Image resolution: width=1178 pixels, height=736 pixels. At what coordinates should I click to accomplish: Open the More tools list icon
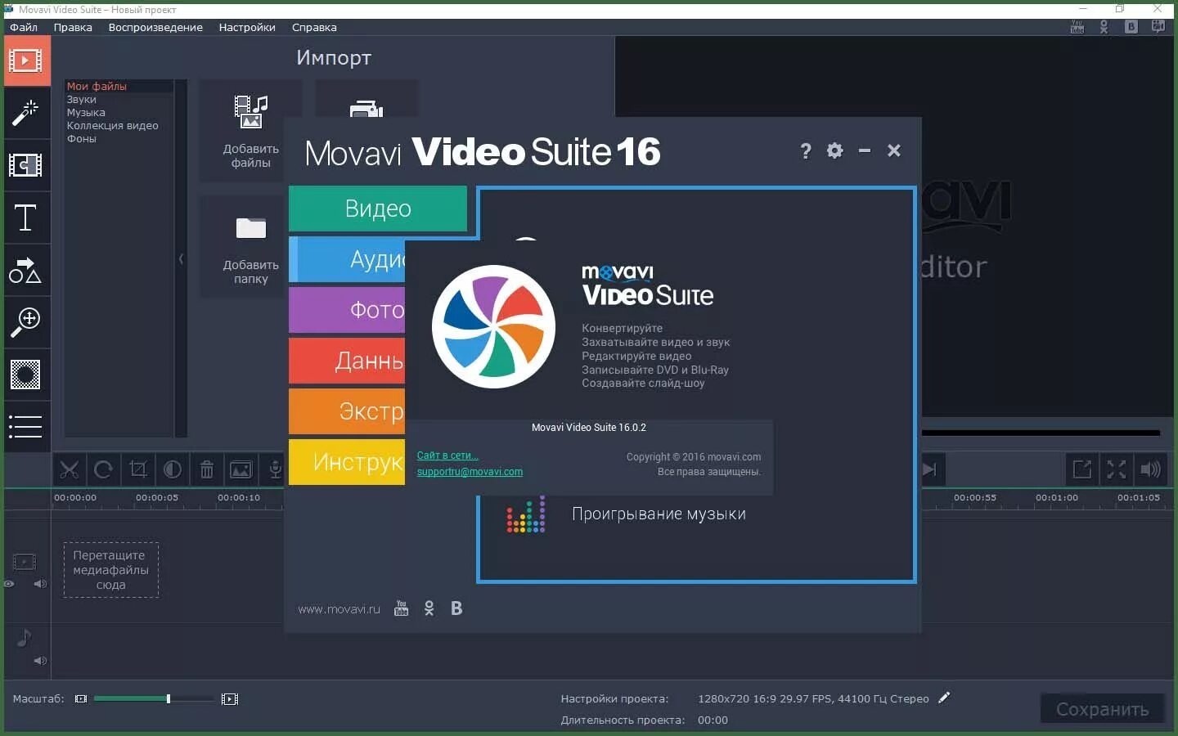click(26, 427)
